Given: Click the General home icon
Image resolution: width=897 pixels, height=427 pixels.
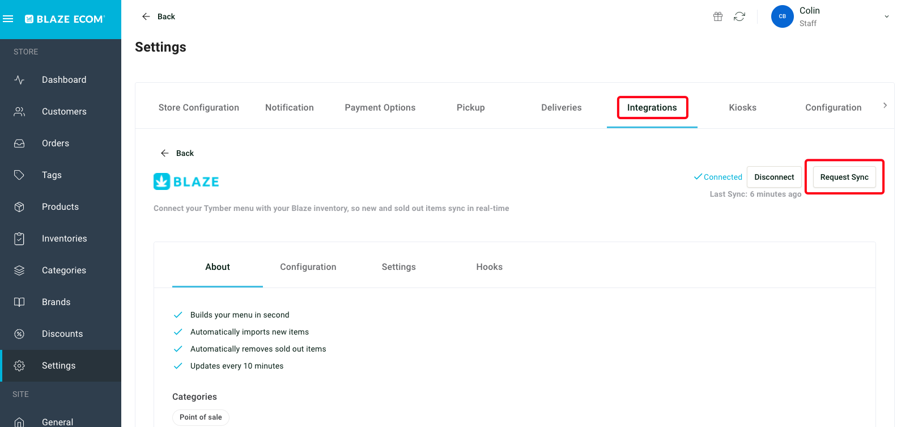Looking at the screenshot, I should 19,422.
